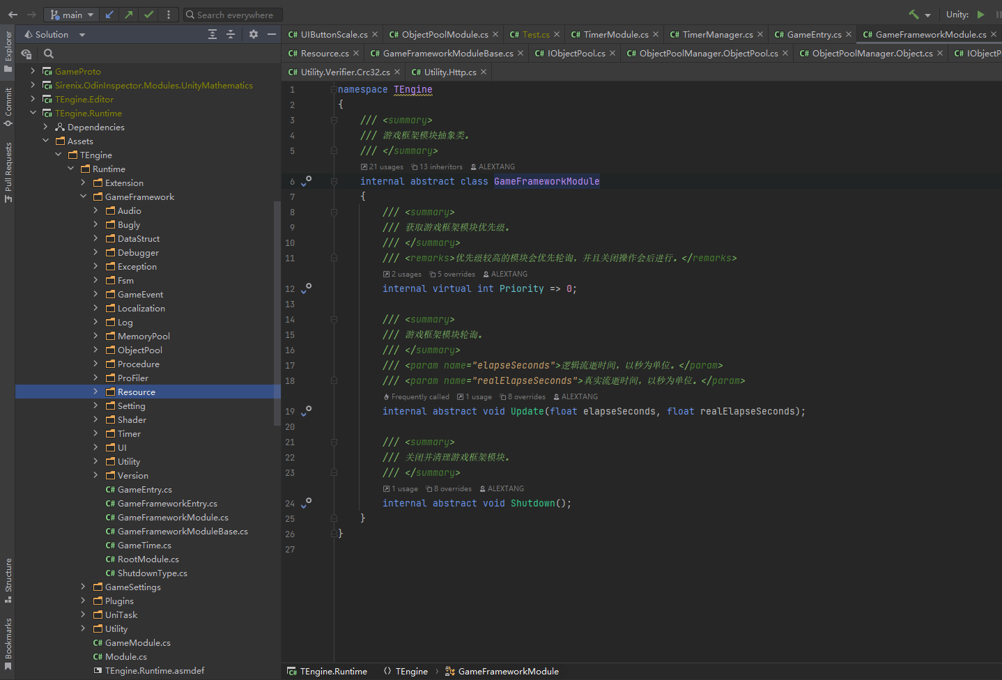1002x680 pixels.
Task: Click the Collapse All icon in Solution panel
Action: tap(231, 34)
